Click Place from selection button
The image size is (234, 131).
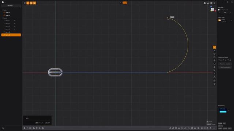(x=225, y=64)
